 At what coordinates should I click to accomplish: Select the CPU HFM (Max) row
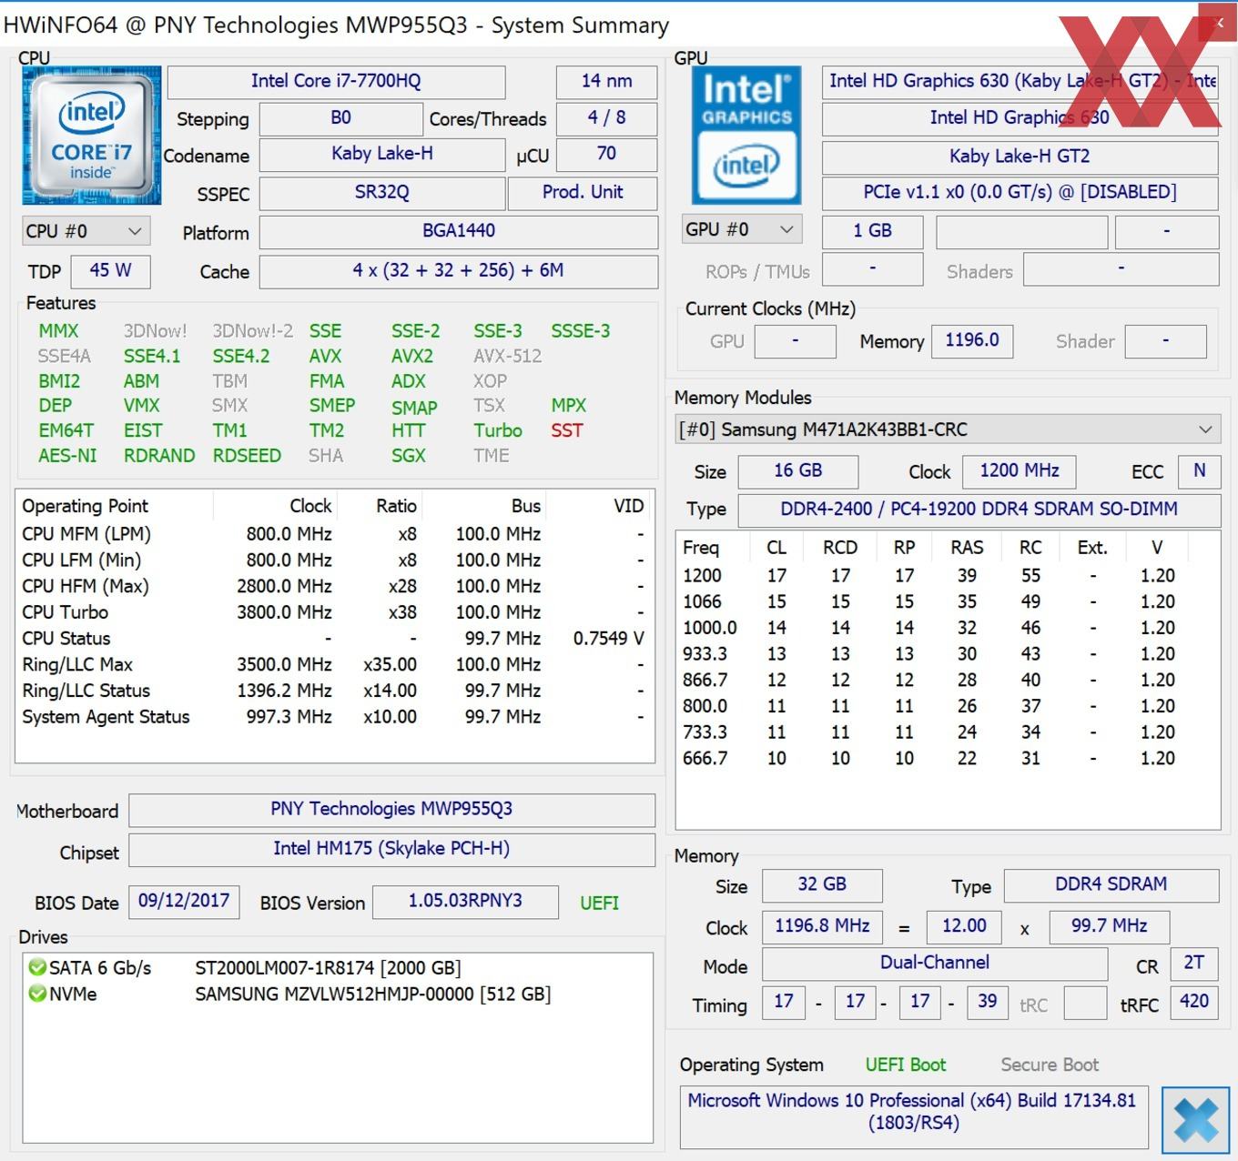334,586
